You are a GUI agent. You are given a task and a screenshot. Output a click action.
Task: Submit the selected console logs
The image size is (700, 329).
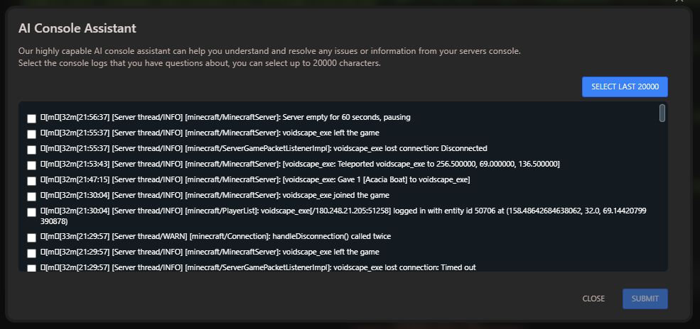click(x=645, y=299)
